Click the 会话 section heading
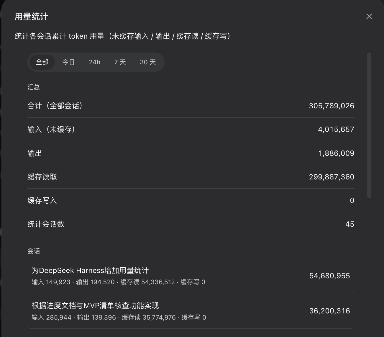 click(34, 251)
